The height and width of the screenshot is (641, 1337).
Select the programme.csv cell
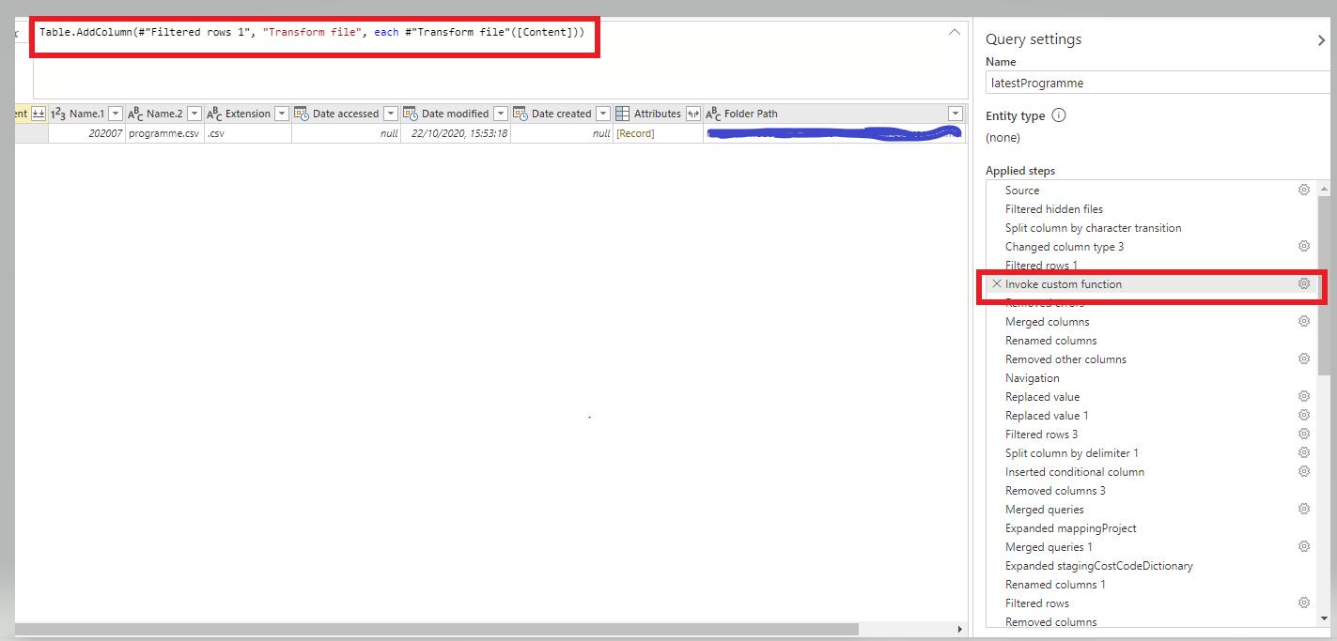(x=164, y=133)
